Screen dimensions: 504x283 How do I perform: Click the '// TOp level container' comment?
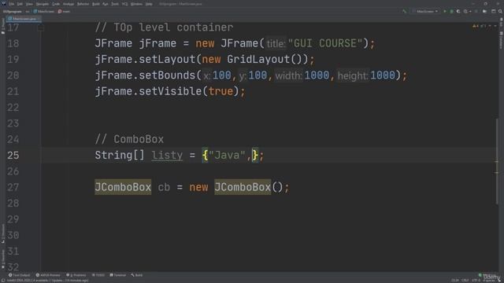164,28
